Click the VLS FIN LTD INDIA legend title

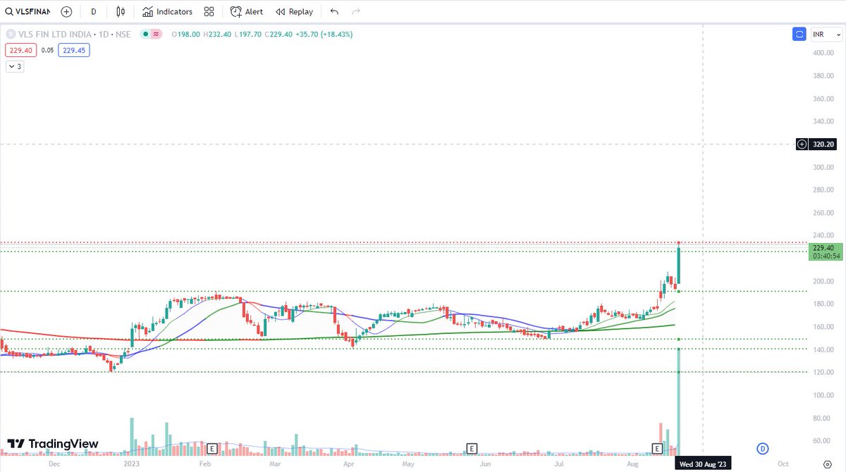[x=54, y=34]
